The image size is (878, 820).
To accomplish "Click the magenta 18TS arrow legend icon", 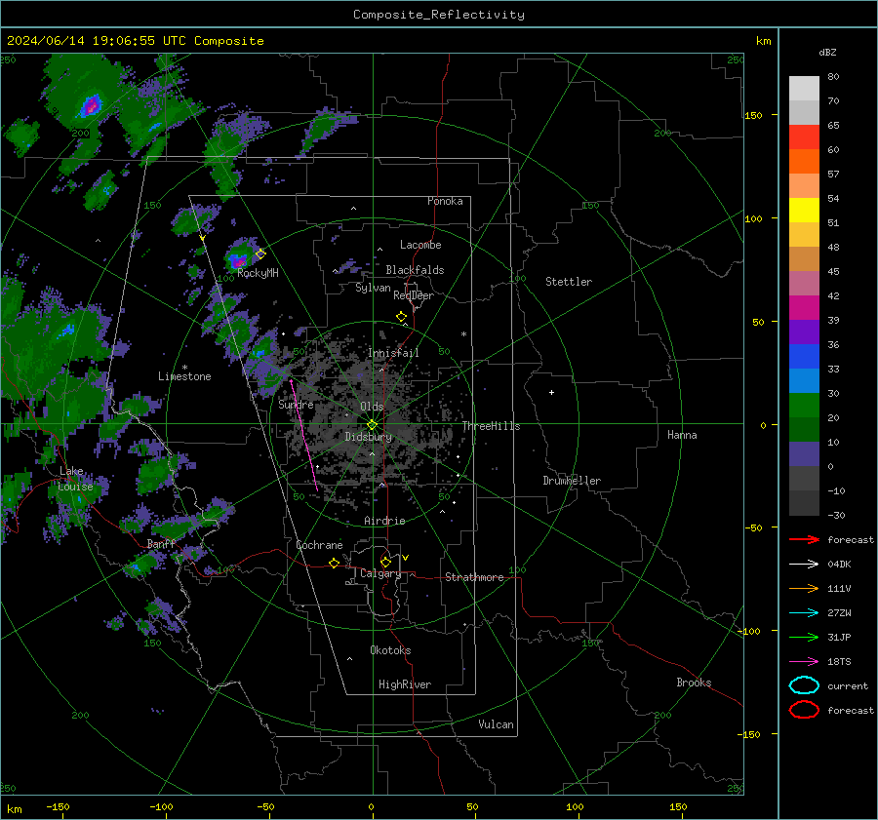I will point(804,662).
